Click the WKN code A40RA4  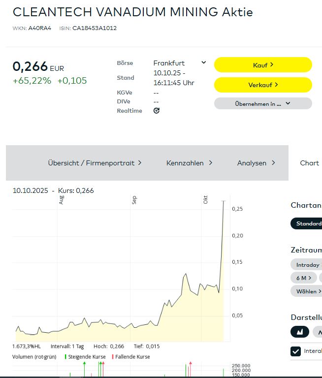tap(40, 28)
